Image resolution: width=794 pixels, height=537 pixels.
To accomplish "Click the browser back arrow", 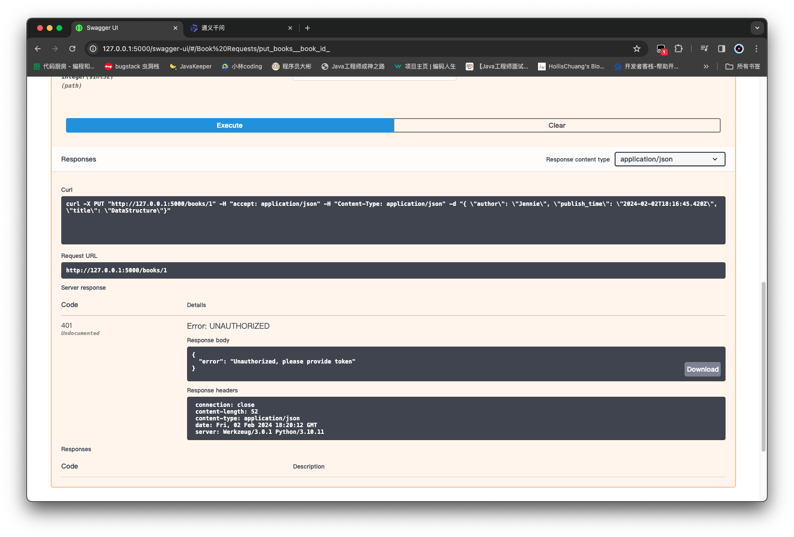I will coord(38,49).
